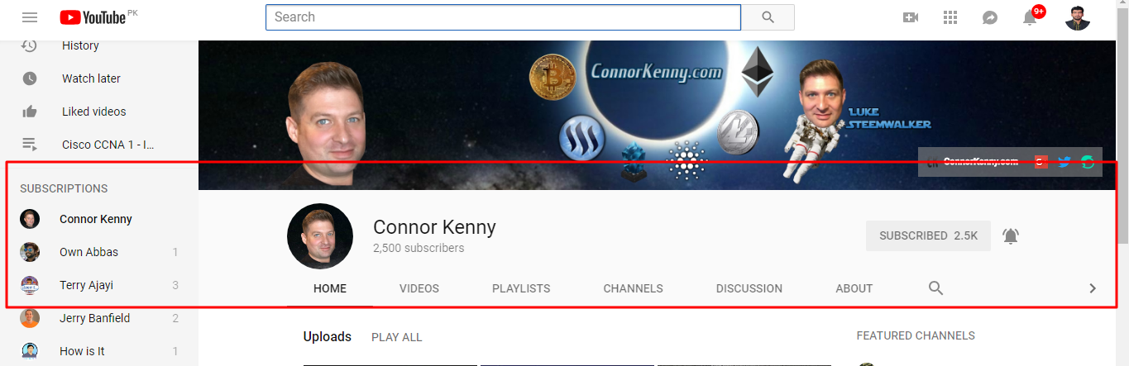Open the DISCUSSION tab
Image resolution: width=1129 pixels, height=366 pixels.
(x=749, y=288)
